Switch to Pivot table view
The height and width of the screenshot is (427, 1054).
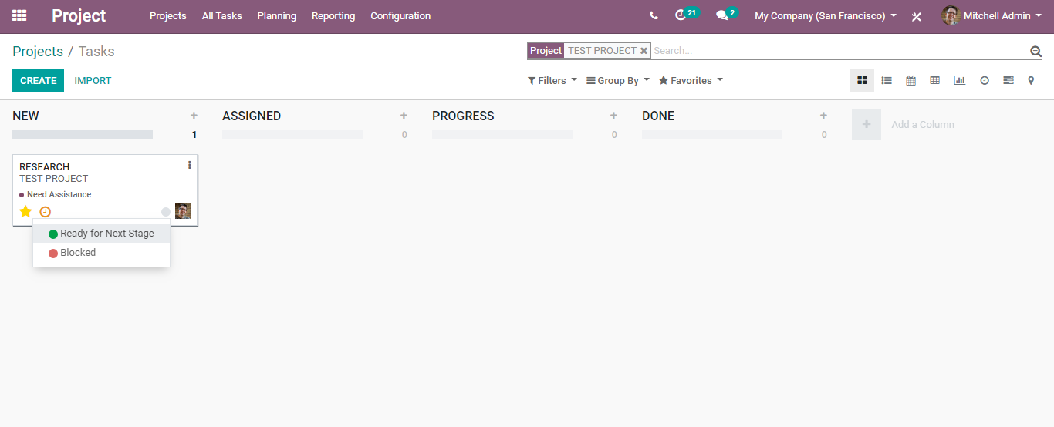click(x=934, y=80)
